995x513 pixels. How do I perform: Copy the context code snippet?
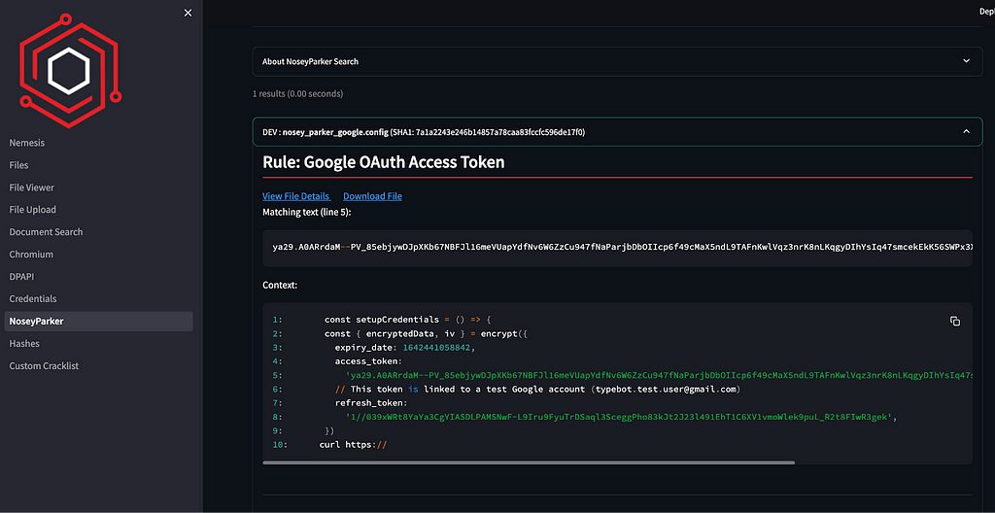(955, 322)
